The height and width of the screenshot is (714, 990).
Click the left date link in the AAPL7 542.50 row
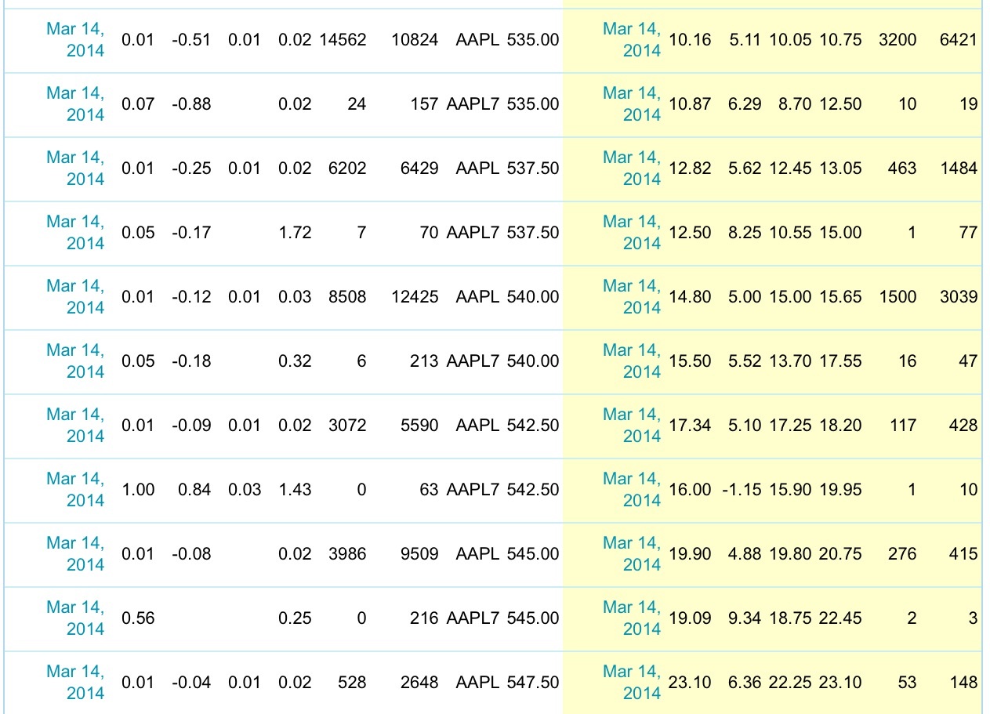pyautogui.click(x=74, y=489)
